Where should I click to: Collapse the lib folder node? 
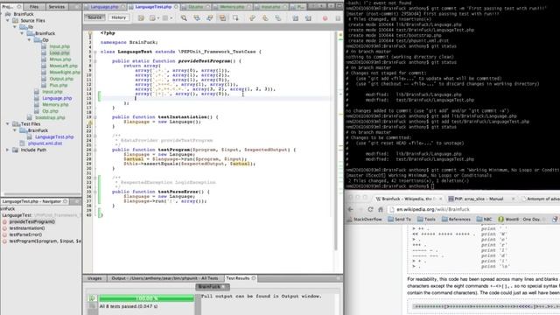[x=15, y=27]
